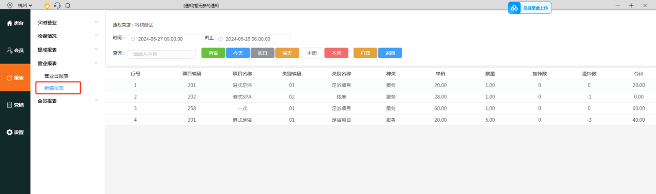Image resolution: width=656 pixels, height=194 pixels.
Task: Collapse the 营业报表 menu group
Action: 68,63
